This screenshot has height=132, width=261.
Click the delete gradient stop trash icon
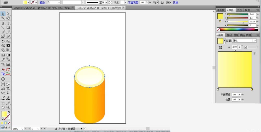pos(254,53)
